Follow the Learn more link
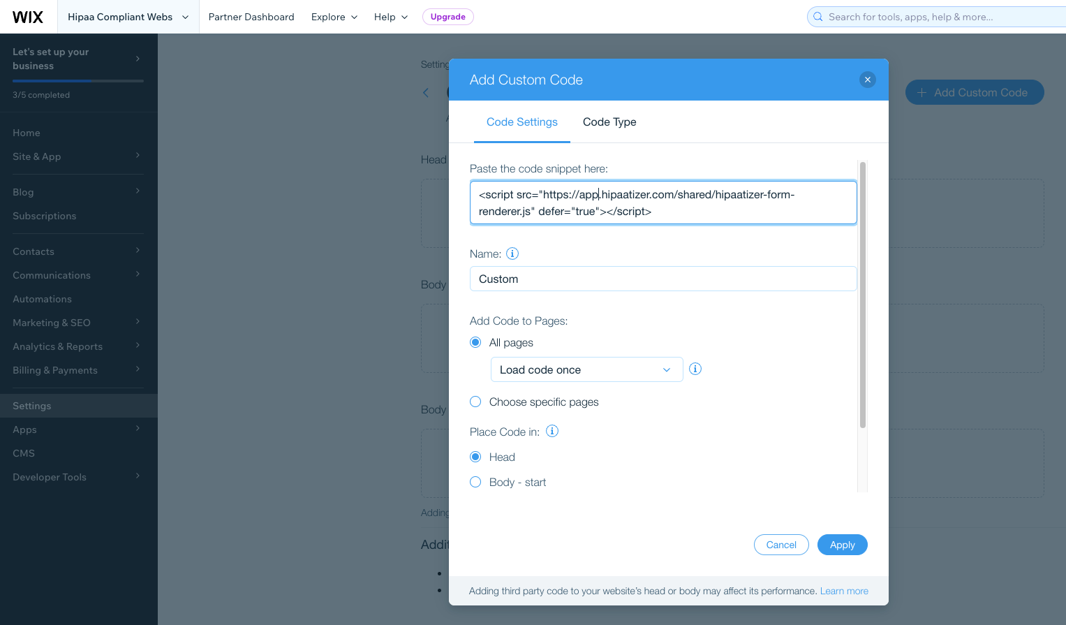This screenshot has width=1066, height=625. pyautogui.click(x=844, y=591)
